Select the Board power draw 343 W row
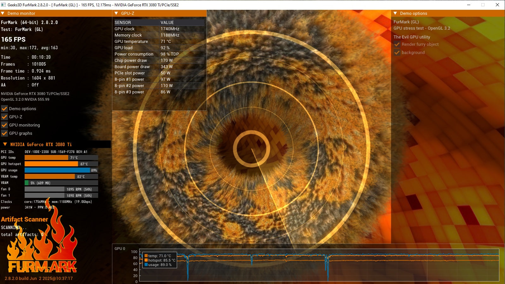This screenshot has height=284, width=505. click(x=159, y=67)
